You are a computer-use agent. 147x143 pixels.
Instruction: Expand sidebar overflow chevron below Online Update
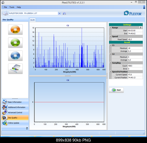tap(27, 128)
